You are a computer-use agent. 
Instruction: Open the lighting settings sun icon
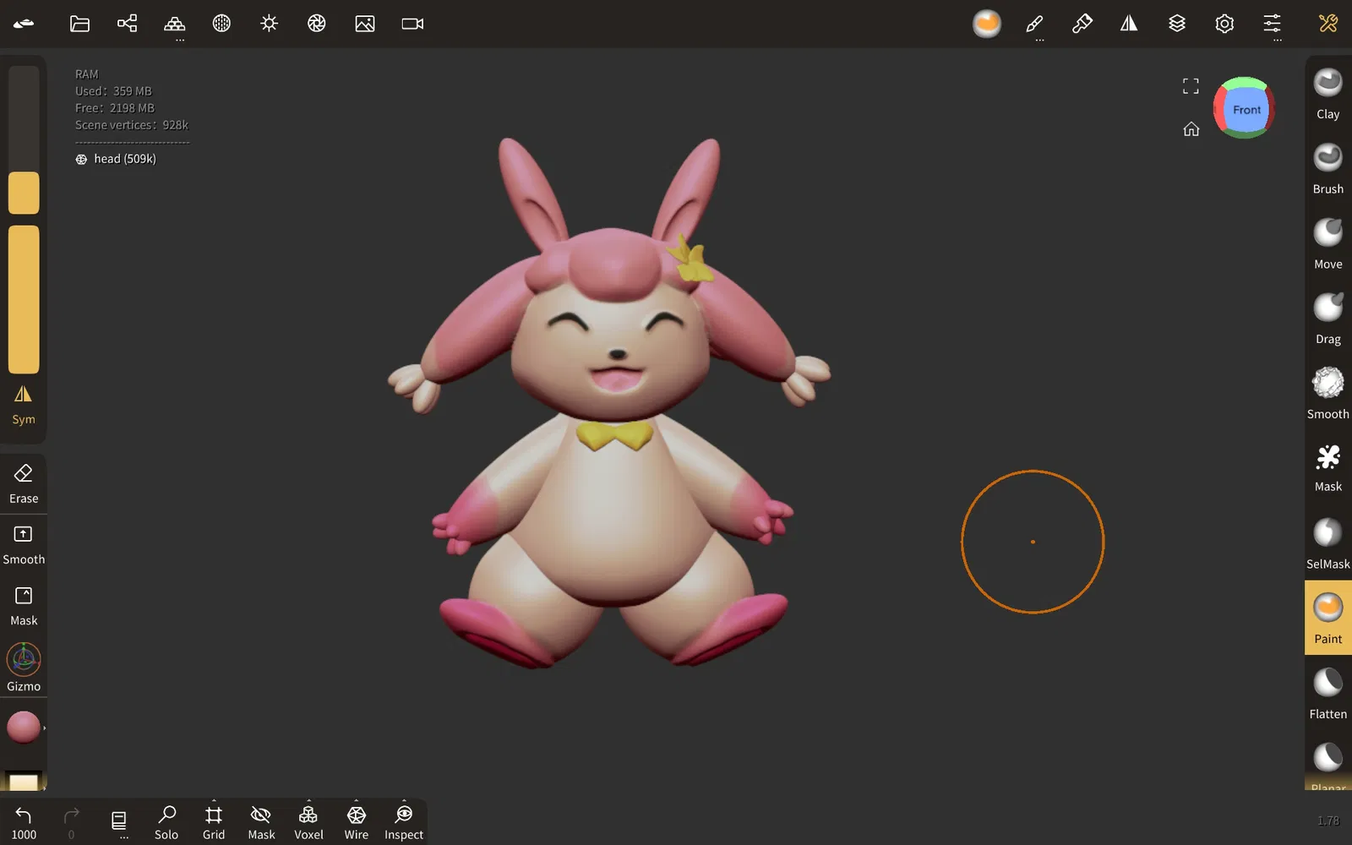tap(269, 24)
